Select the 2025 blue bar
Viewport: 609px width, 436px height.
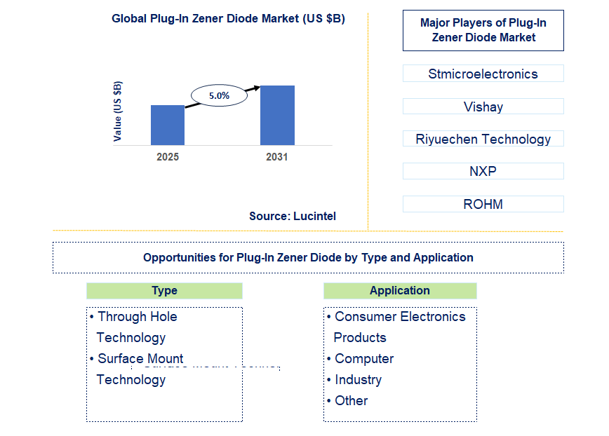pos(168,125)
